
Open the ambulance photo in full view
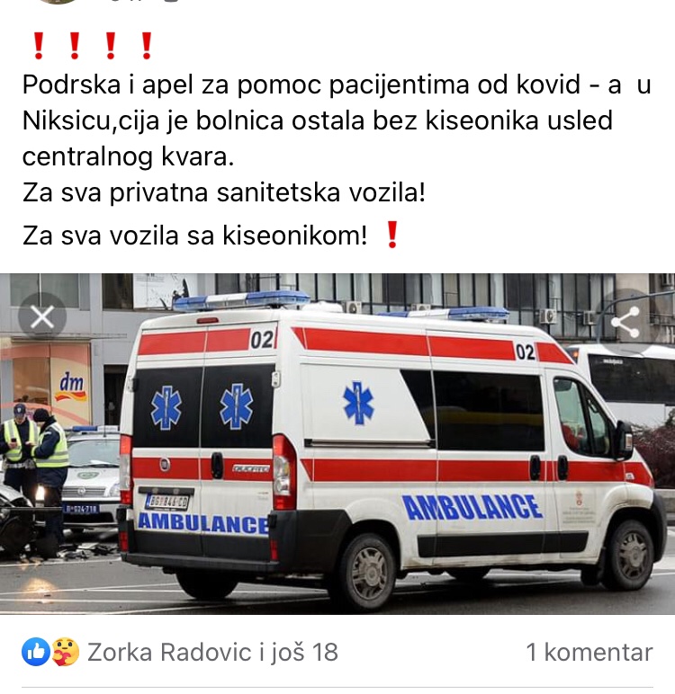point(337,443)
